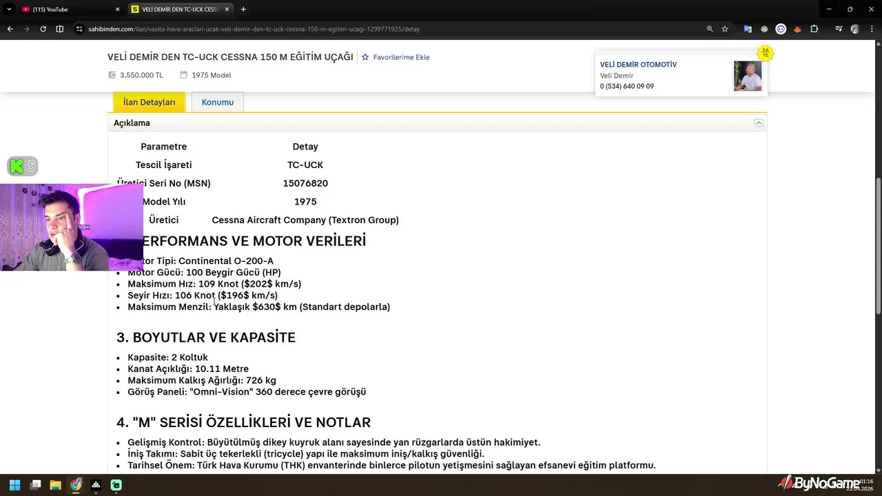Screen dimensions: 882x496
Task: Close the VELİ DEMİR DEN TC-UCK tab
Action: [227, 10]
